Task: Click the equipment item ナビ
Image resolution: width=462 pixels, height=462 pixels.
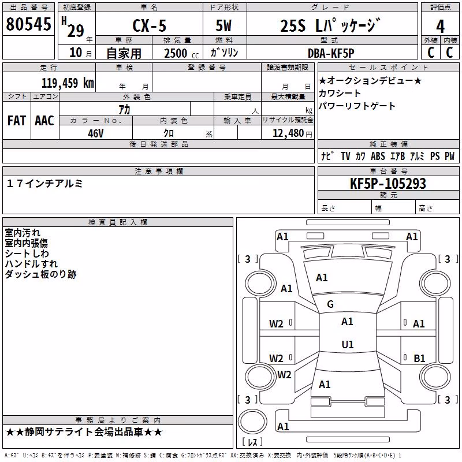Action: [x=327, y=156]
